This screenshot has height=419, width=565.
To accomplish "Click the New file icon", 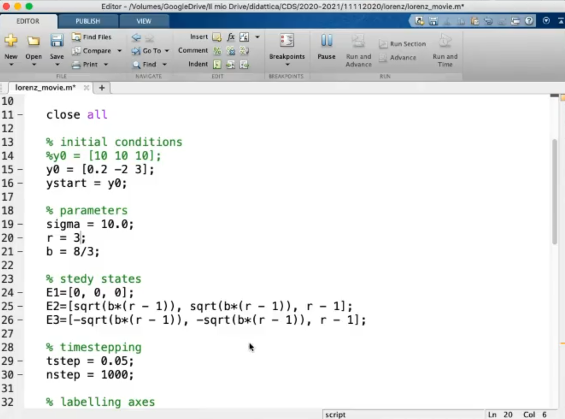I will (11, 42).
